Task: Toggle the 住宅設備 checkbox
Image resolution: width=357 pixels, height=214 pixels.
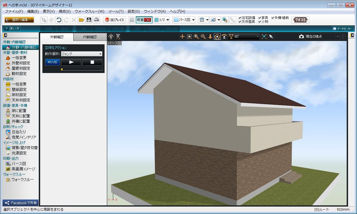Action: (x=240, y=18)
